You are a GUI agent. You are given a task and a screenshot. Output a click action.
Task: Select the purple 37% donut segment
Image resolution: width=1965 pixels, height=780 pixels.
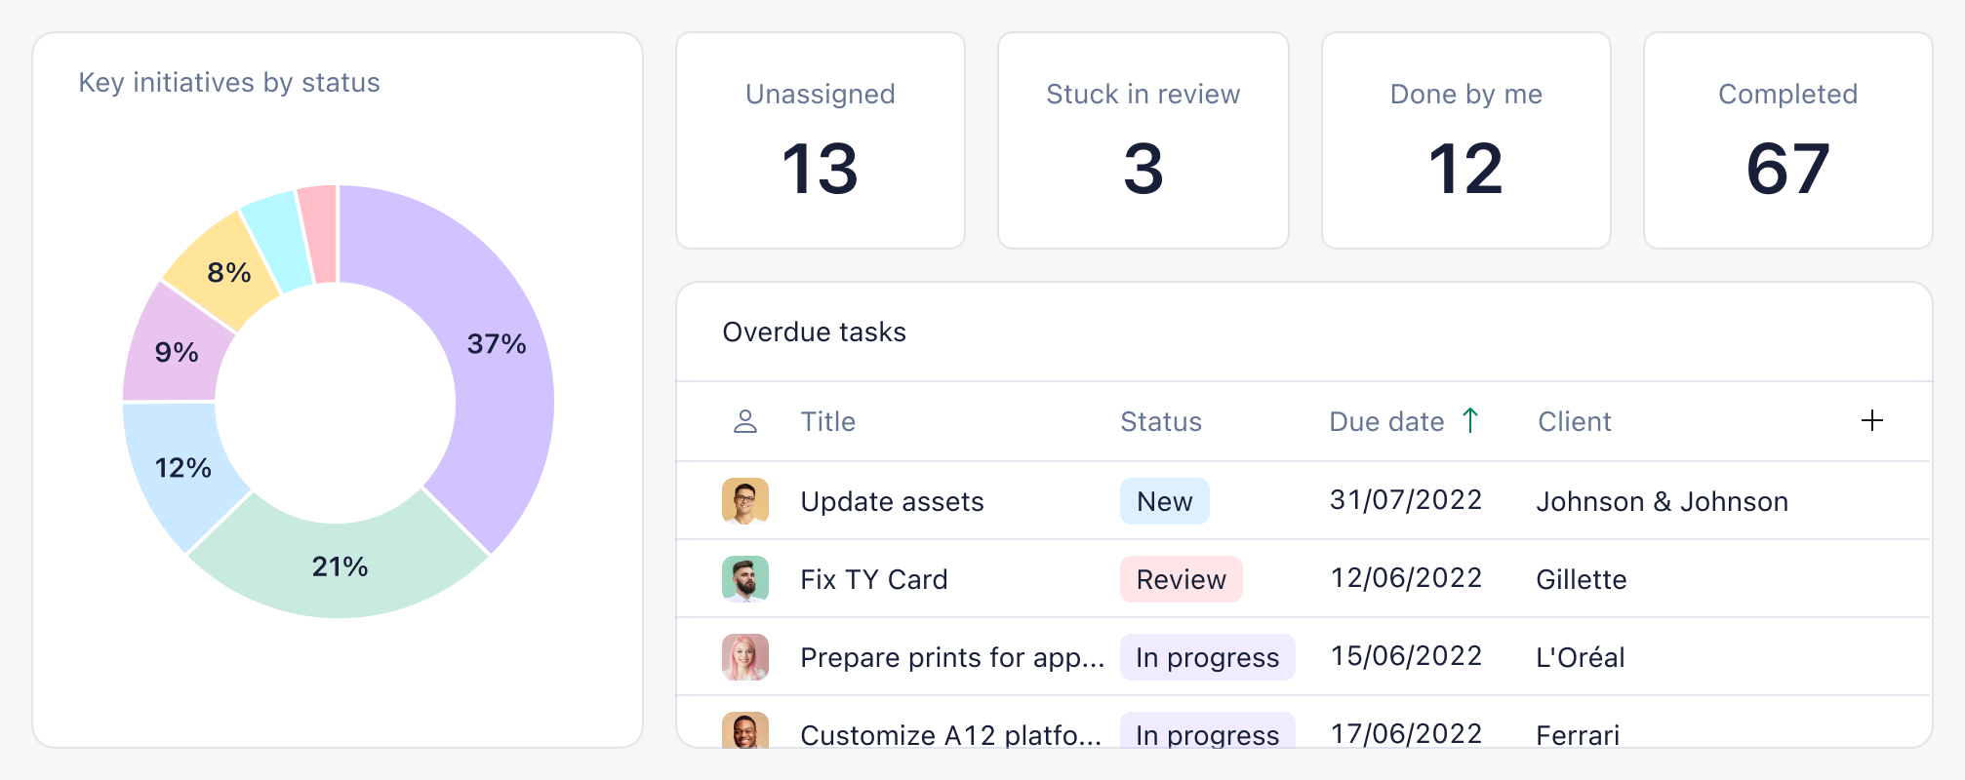point(497,343)
